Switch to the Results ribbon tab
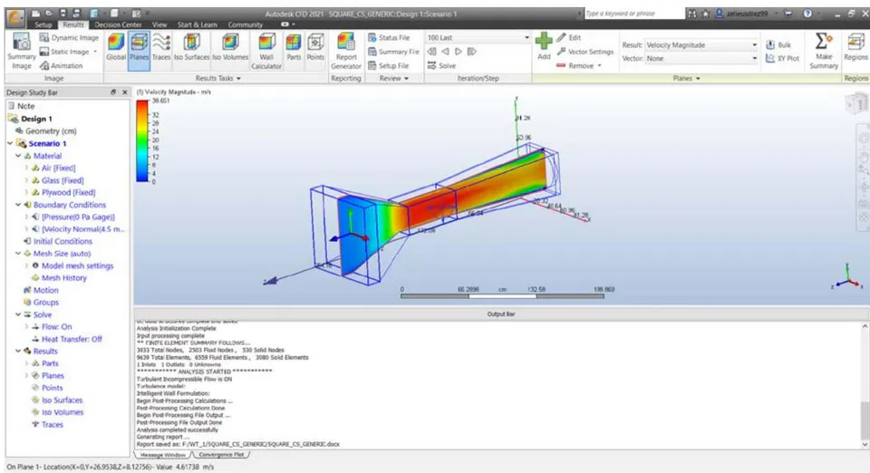The height and width of the screenshot is (473, 870). pyautogui.click(x=72, y=24)
